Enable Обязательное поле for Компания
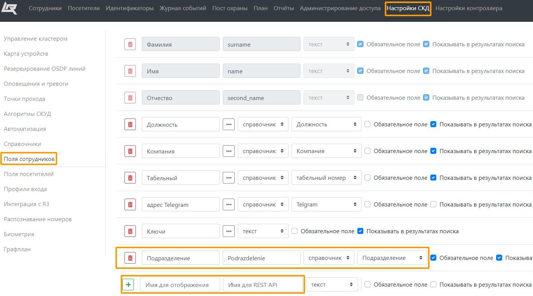This screenshot has width=533, height=296. coord(367,151)
